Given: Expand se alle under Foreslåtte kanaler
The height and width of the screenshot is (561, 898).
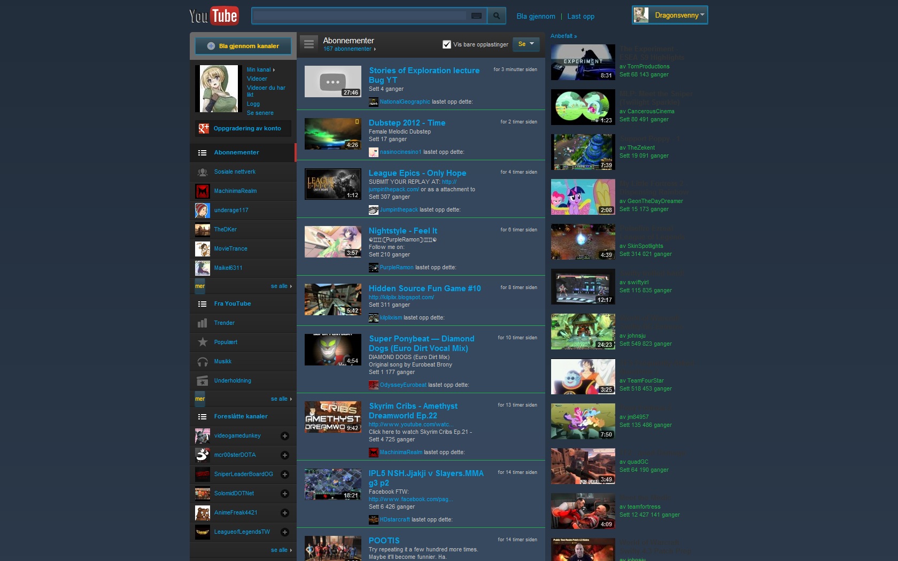Looking at the screenshot, I should tap(281, 550).
